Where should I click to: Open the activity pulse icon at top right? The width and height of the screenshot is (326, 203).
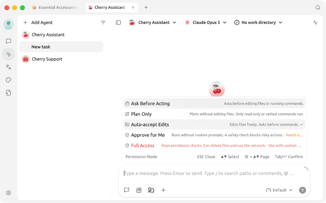pos(315,22)
